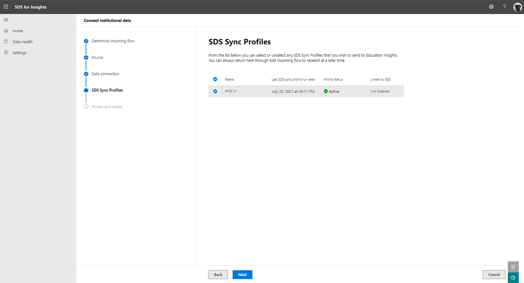Click the SDS Sync Profiles page heading
The image size is (524, 283).
tap(240, 42)
